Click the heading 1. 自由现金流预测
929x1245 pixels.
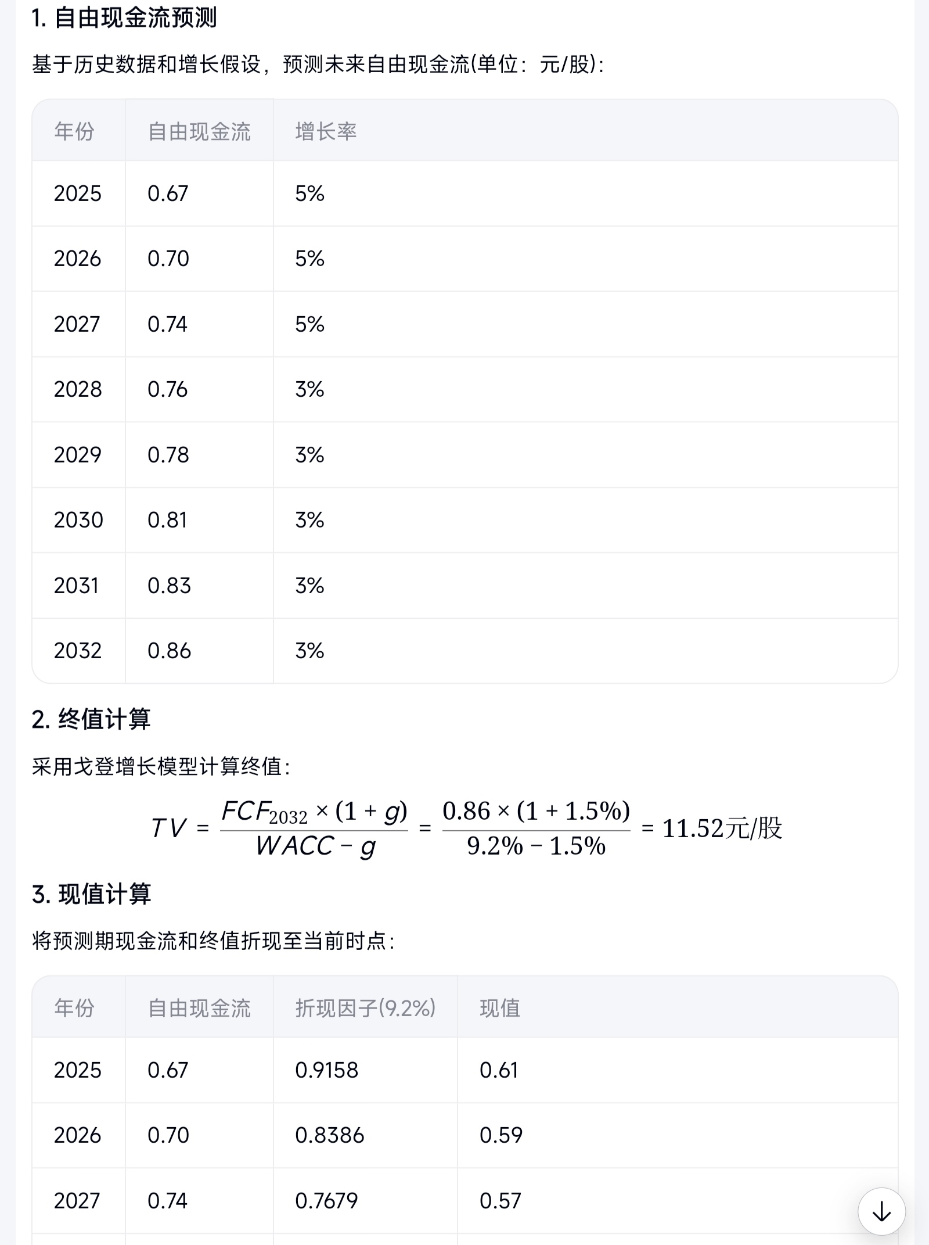tap(124, 18)
